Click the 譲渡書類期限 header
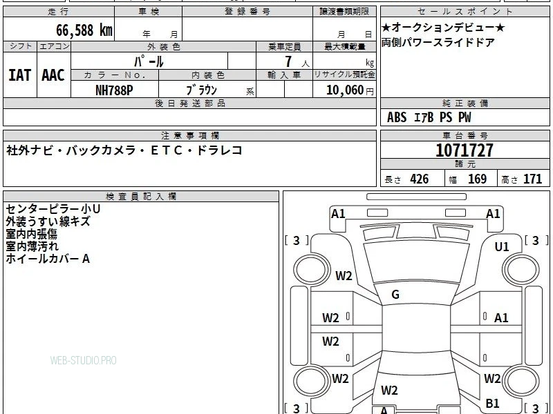This screenshot has height=414, width=553. pyautogui.click(x=344, y=12)
